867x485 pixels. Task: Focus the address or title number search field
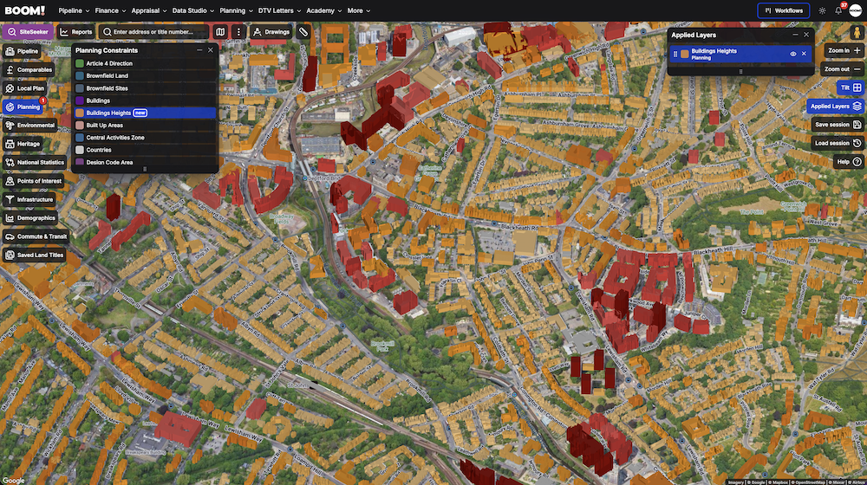153,32
